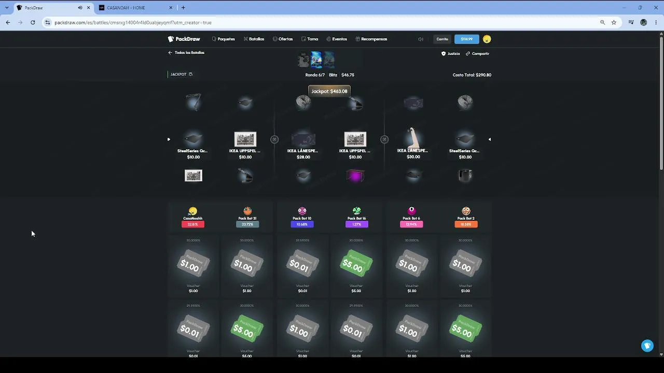The image size is (664, 373).
Task: Click Pack Bot 2's 18.58% orange badge
Action: coord(466,224)
